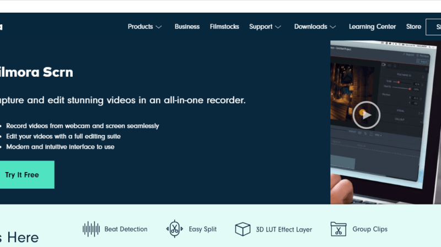Expand the Products dropdown menu
Image resolution: width=441 pixels, height=247 pixels.
(144, 26)
